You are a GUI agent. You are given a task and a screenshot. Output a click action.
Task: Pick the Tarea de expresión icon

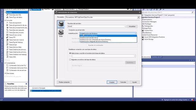[x=7, y=23]
